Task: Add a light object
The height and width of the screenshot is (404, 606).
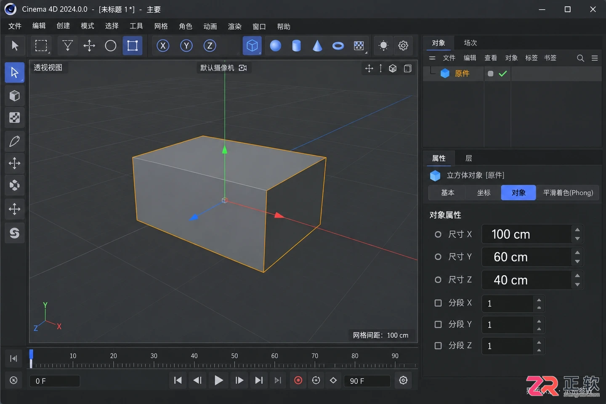Action: click(383, 45)
